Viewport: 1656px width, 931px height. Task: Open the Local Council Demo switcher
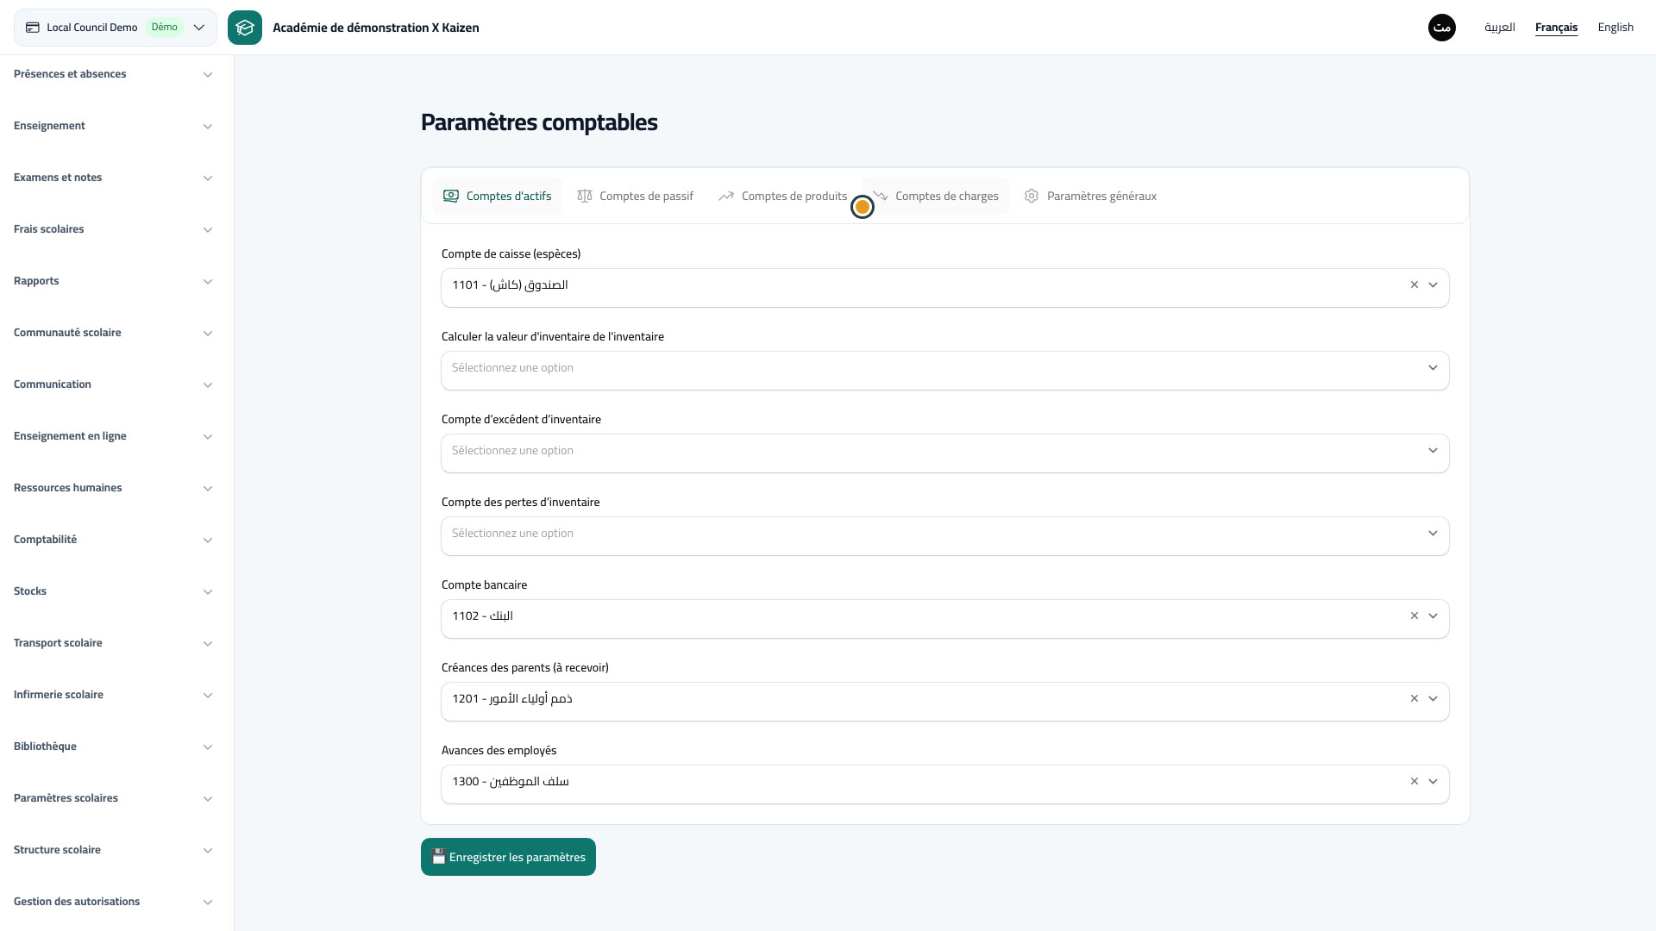(x=116, y=28)
